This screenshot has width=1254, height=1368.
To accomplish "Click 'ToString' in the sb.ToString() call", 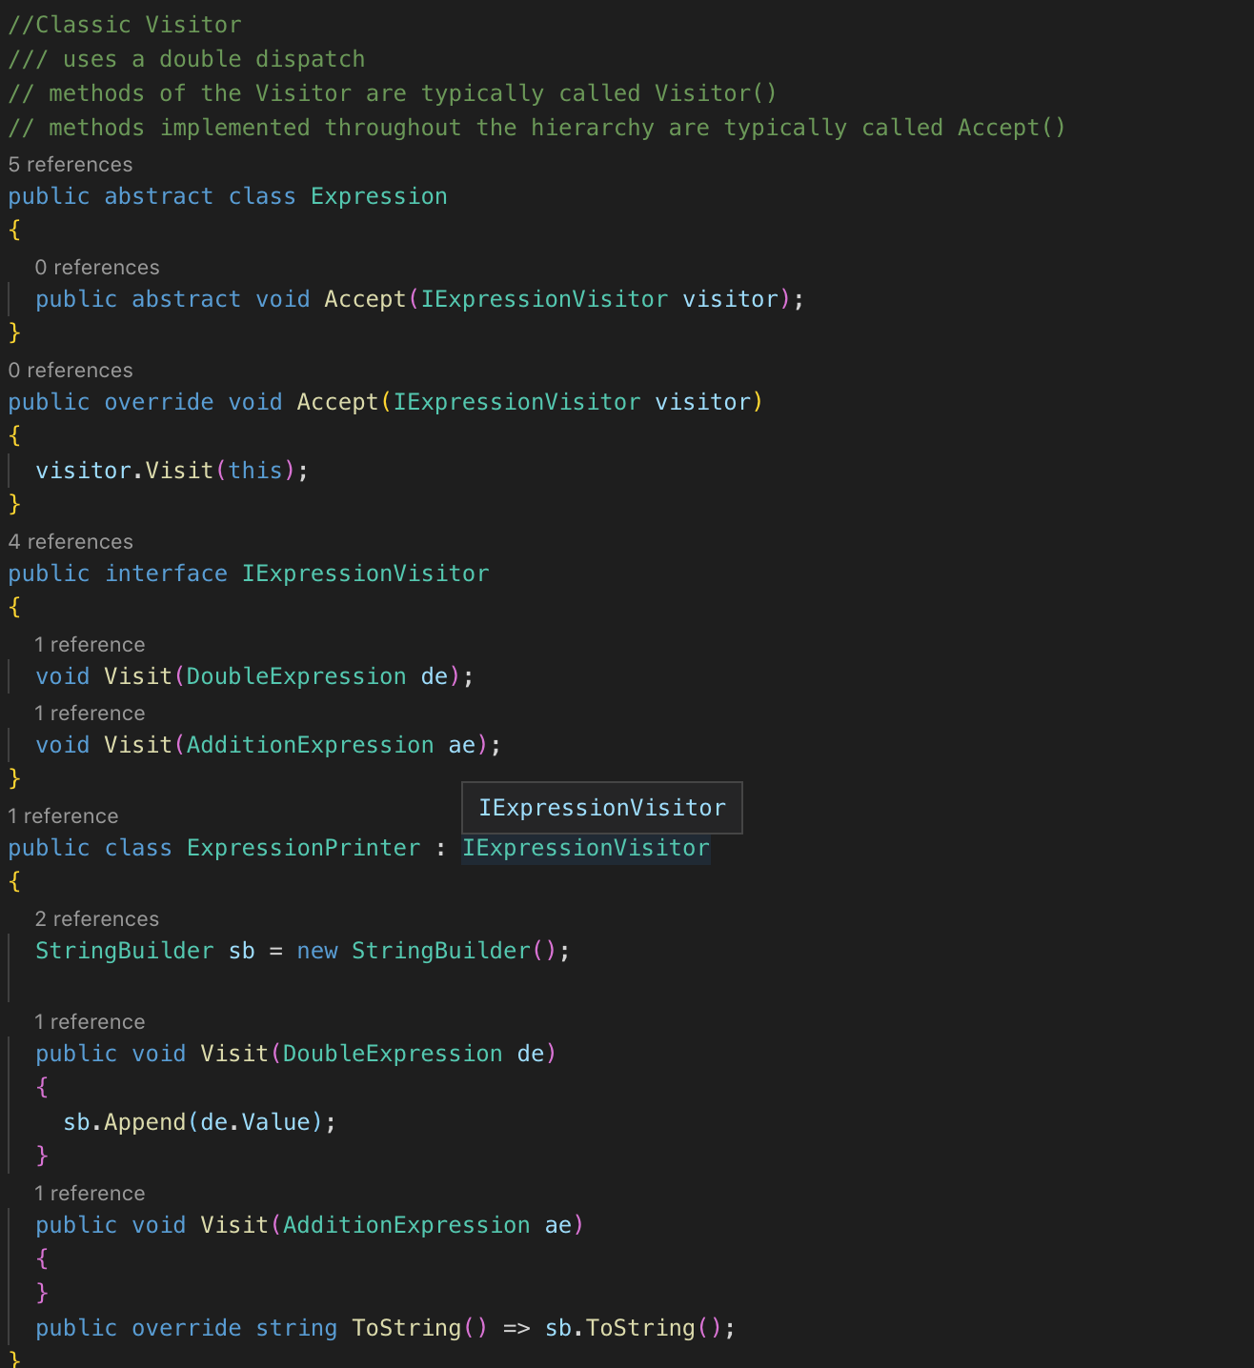I will pyautogui.click(x=640, y=1328).
